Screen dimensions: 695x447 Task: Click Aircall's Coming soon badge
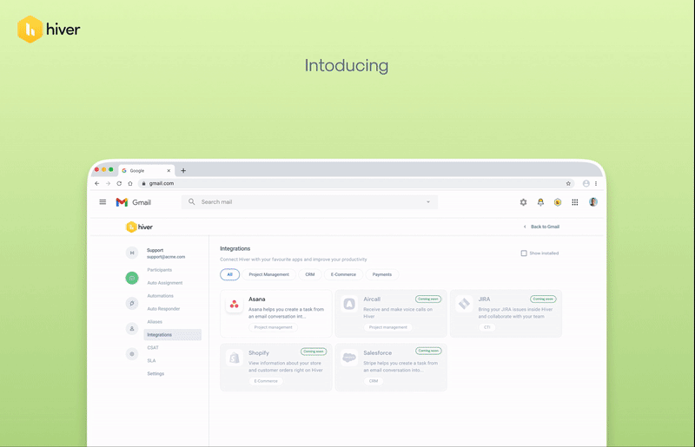coord(428,299)
